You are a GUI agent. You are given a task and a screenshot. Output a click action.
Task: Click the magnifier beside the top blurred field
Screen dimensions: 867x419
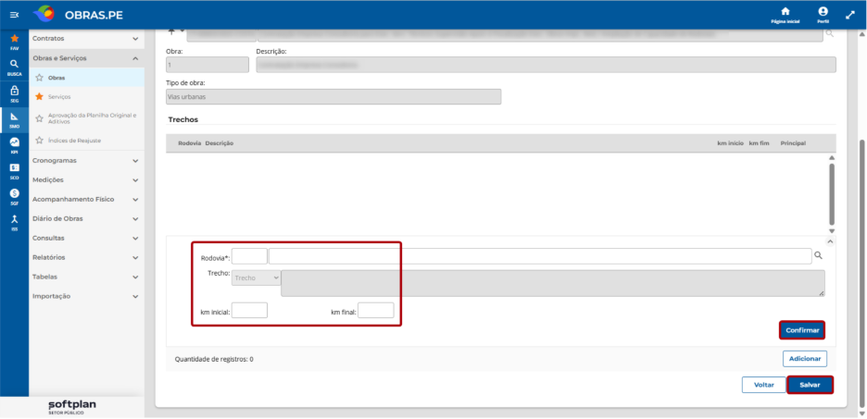829,34
